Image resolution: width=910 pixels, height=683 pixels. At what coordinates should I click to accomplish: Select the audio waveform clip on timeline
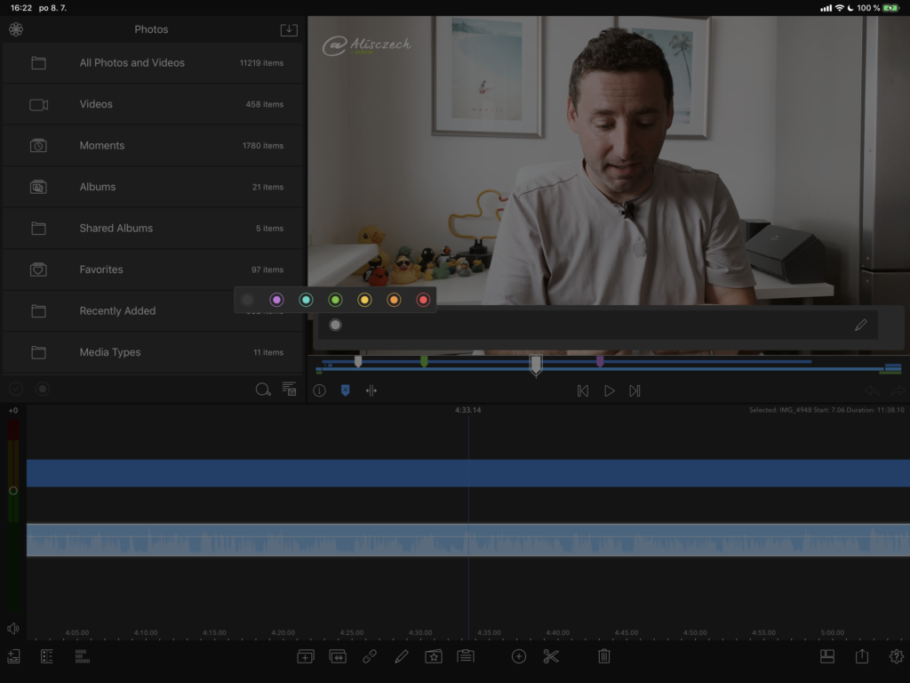pos(468,540)
